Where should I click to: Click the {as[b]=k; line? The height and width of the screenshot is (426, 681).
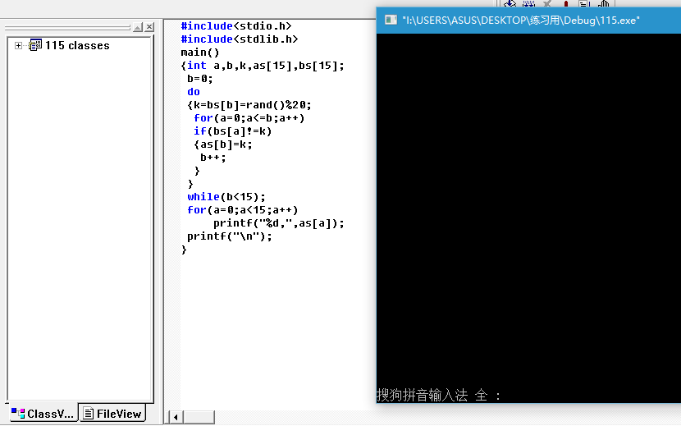pyautogui.click(x=223, y=144)
